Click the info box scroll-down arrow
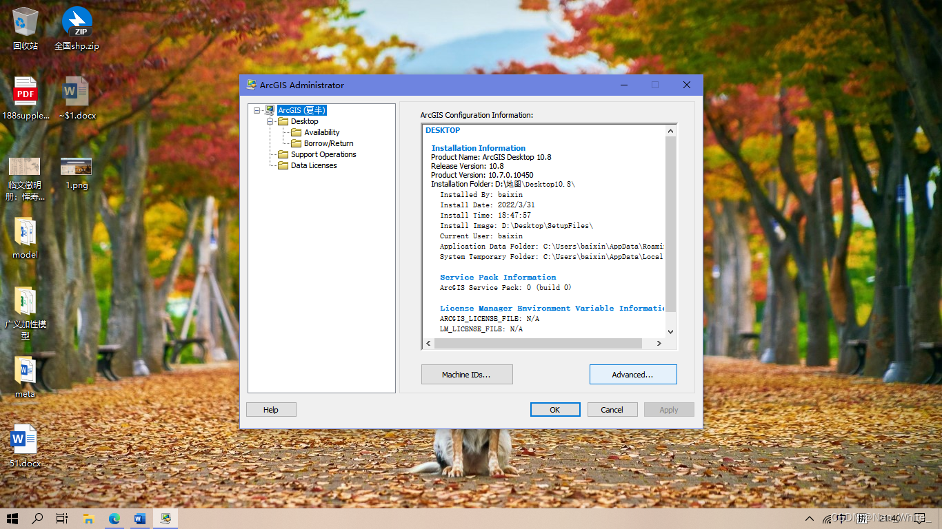942x529 pixels. click(670, 332)
